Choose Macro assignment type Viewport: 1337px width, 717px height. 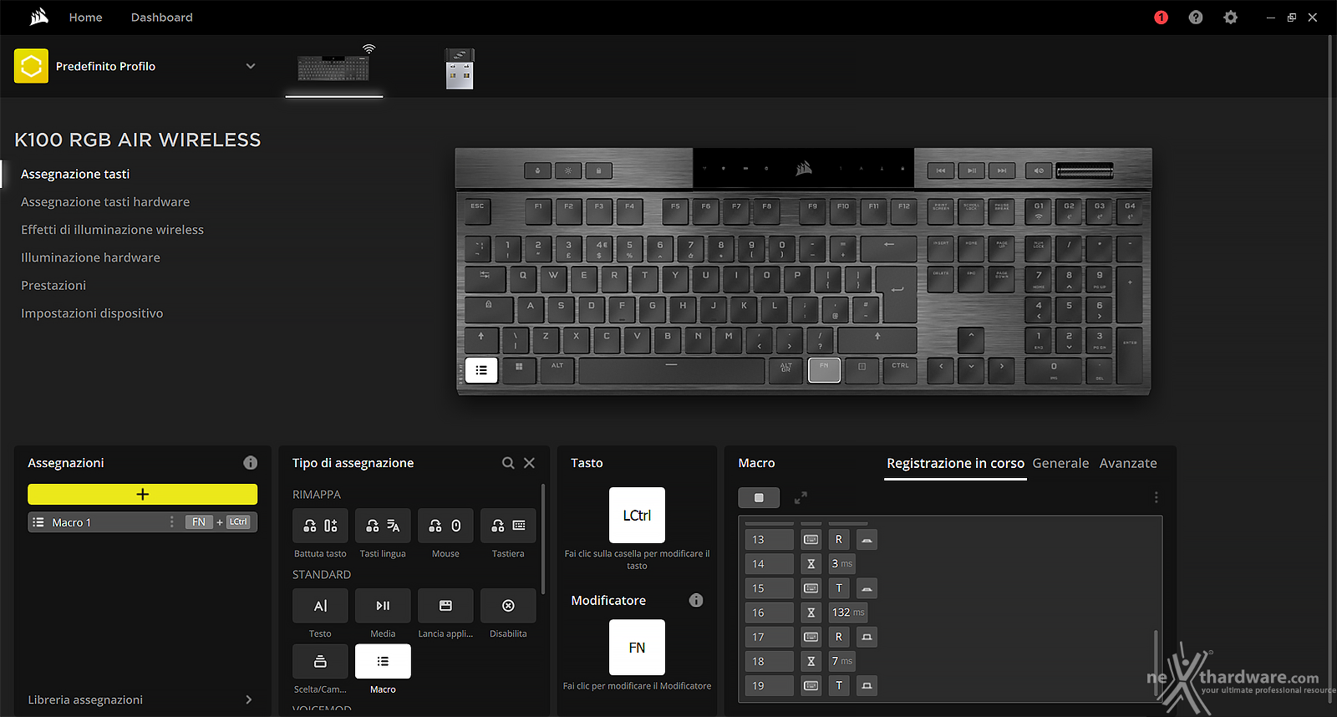click(x=383, y=661)
